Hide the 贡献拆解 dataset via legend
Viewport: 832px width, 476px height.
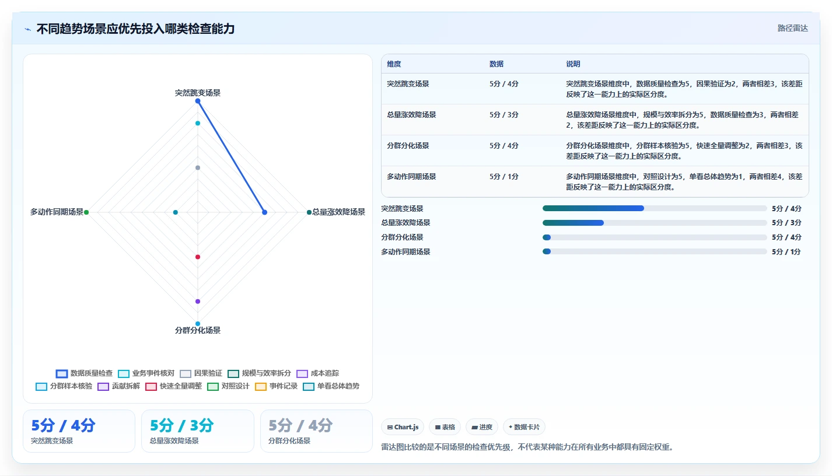point(119,386)
